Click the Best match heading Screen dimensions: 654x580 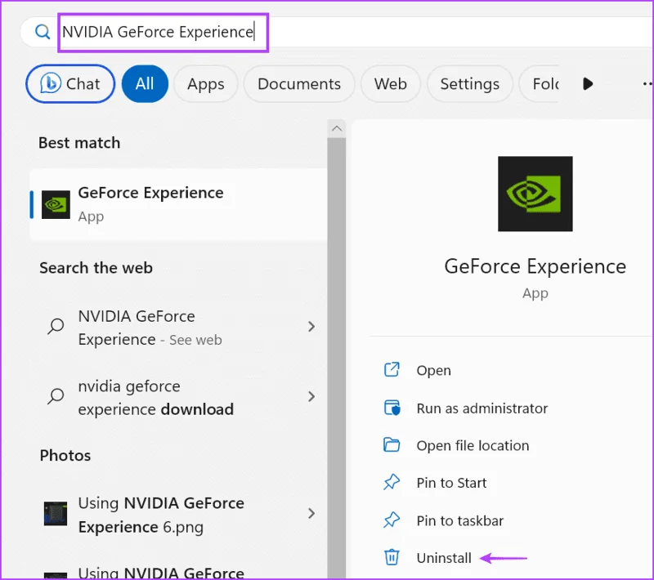[x=79, y=143]
